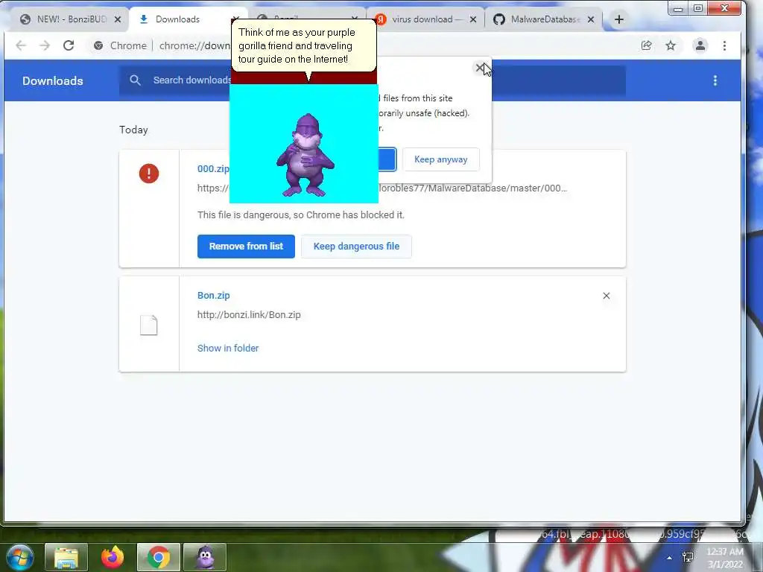
Task: Click the browser back arrow
Action: click(20, 45)
